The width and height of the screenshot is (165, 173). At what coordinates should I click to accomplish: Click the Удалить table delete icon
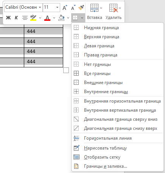coord(114,8)
